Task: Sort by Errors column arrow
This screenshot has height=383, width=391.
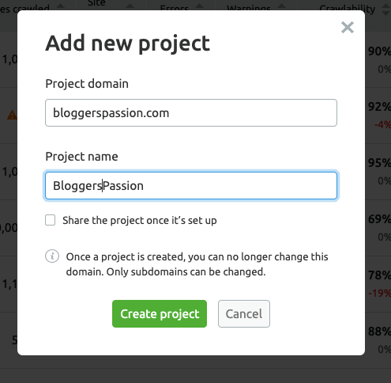Action: 200,6
